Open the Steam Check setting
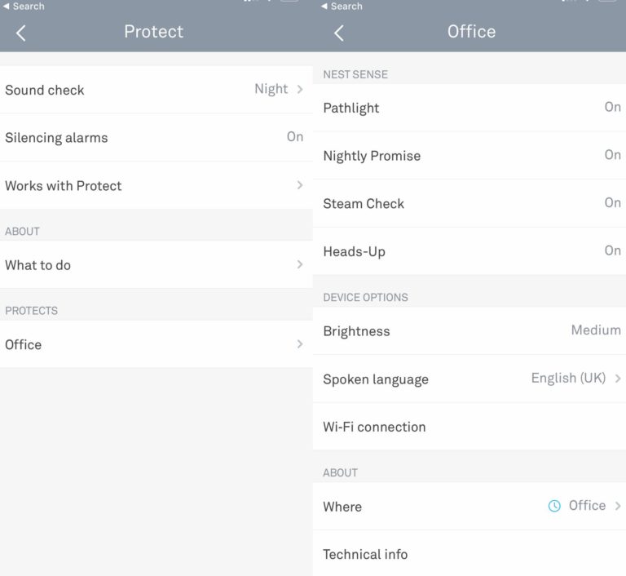The height and width of the screenshot is (576, 626). point(469,203)
